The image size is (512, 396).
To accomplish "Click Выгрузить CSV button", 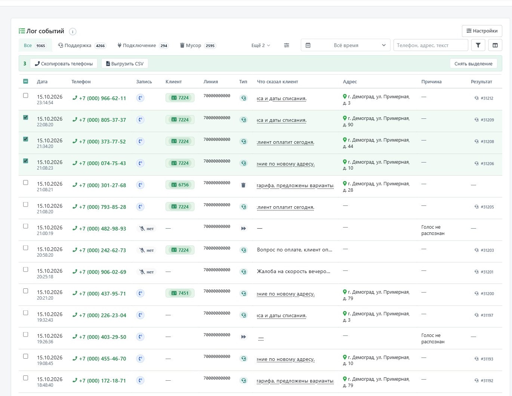I will click(x=125, y=64).
